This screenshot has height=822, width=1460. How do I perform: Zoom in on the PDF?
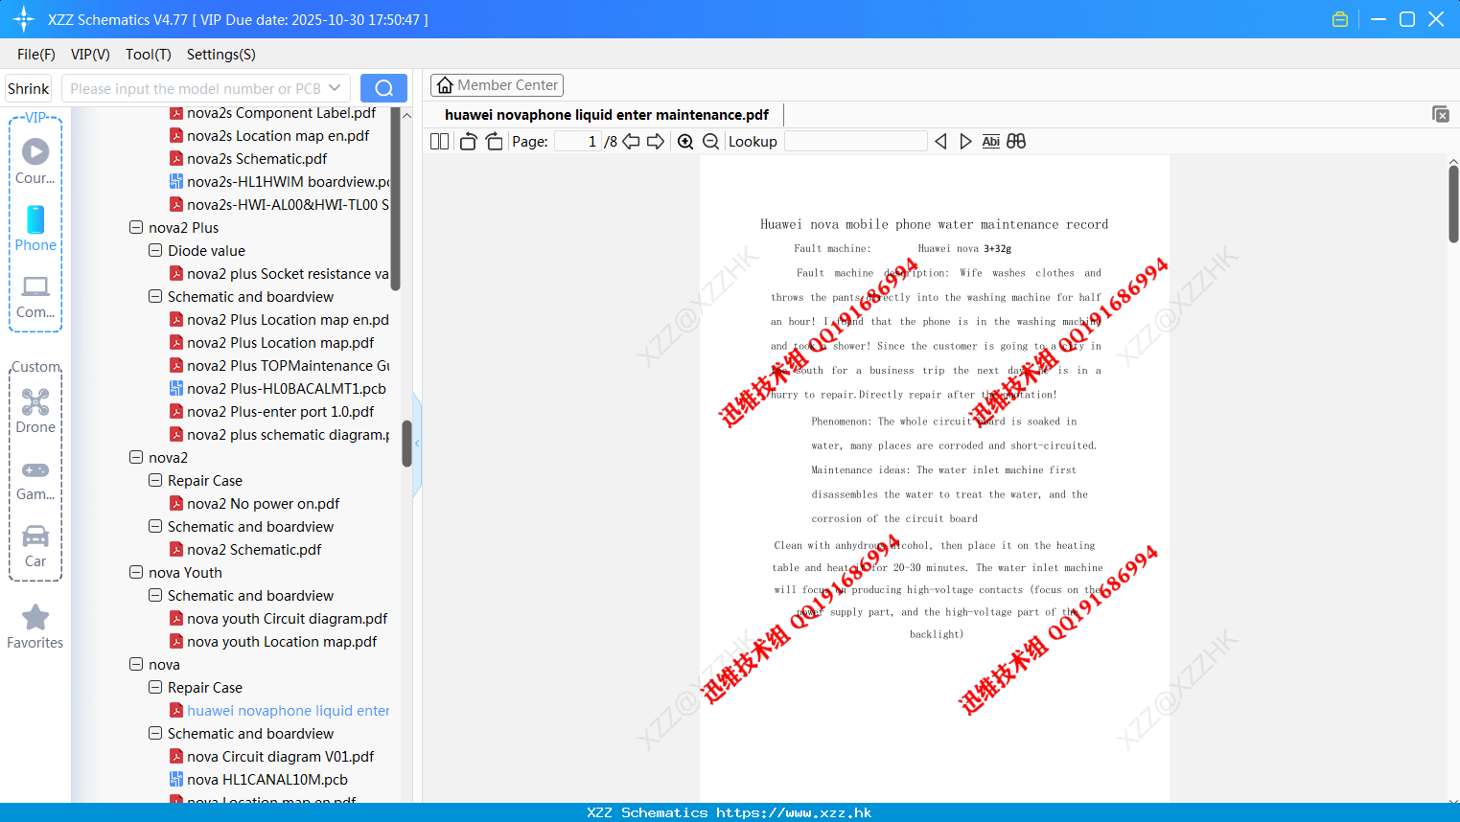coord(685,142)
